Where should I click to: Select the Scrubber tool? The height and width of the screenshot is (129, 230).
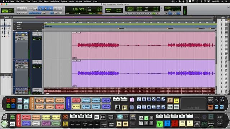(x=55, y=9)
